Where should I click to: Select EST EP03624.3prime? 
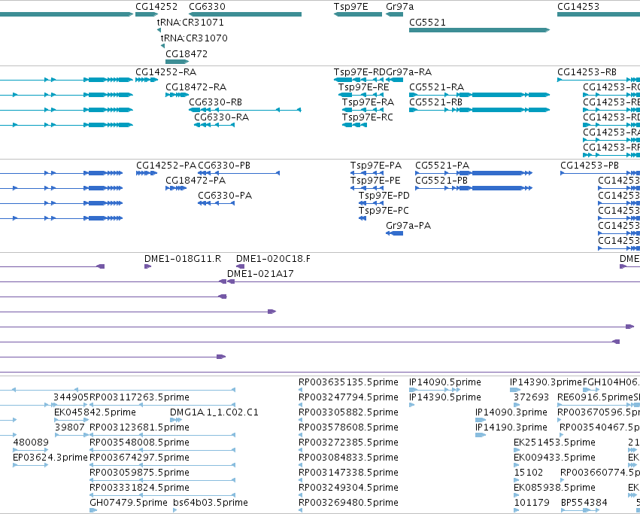coord(50,458)
